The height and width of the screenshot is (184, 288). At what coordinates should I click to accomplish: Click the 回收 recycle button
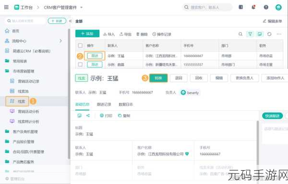click(199, 78)
